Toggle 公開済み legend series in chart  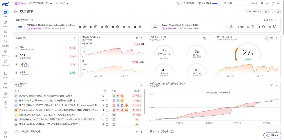click(212, 92)
